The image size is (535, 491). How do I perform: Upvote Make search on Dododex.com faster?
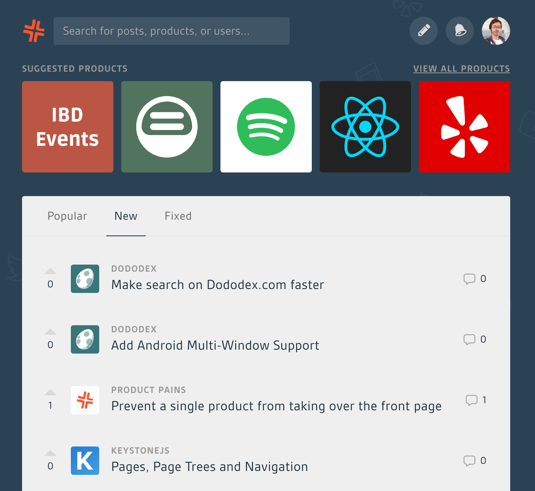(x=50, y=271)
